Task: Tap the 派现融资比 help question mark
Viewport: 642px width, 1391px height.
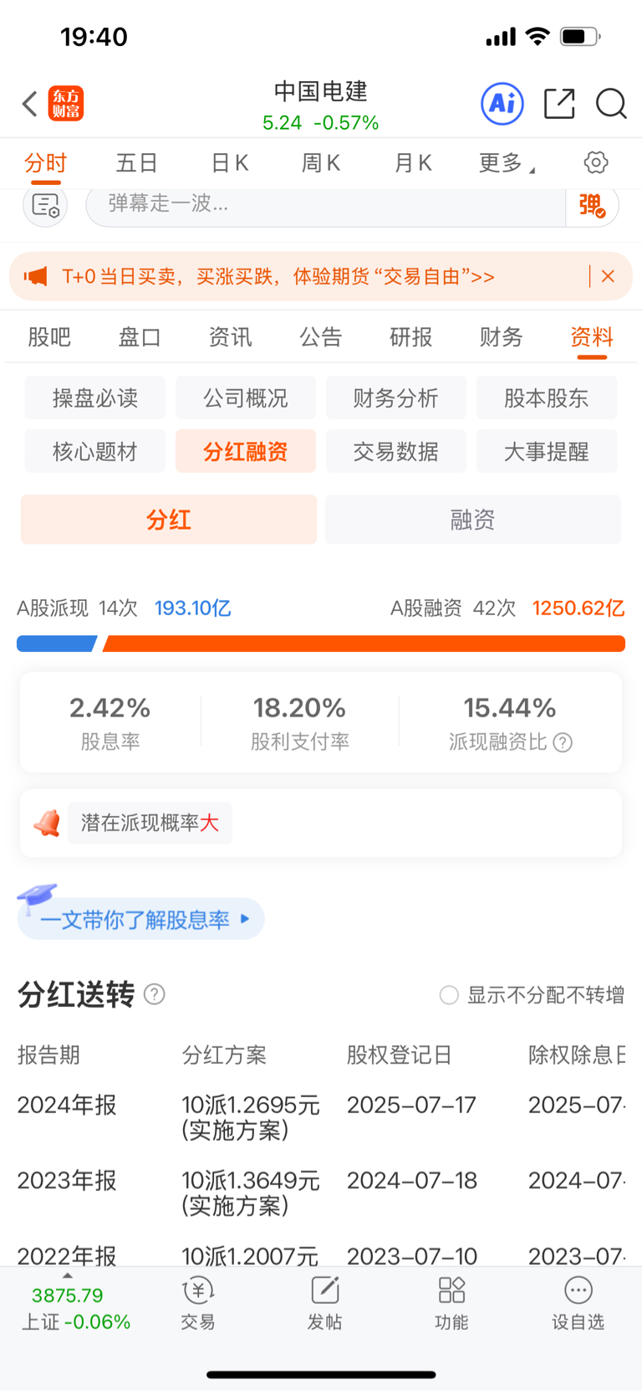Action: tap(563, 742)
